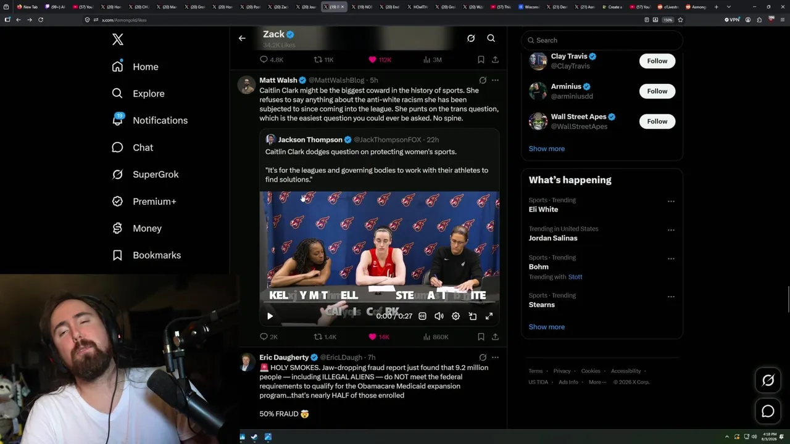Ask Grok about Eric Daugherty's post

(483, 357)
